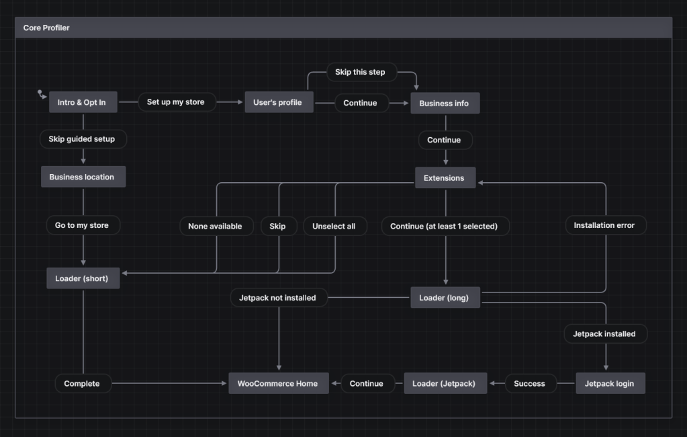Select the Business location node
This screenshot has height=437, width=687.
(x=83, y=176)
